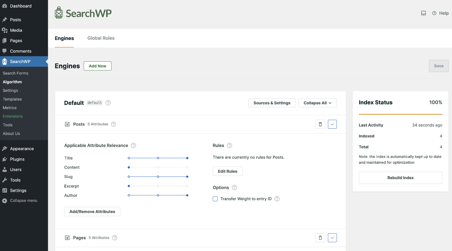Click question mark beside Applicable Attribute Relevance
Screen dimensions: 452x251
tap(133, 145)
